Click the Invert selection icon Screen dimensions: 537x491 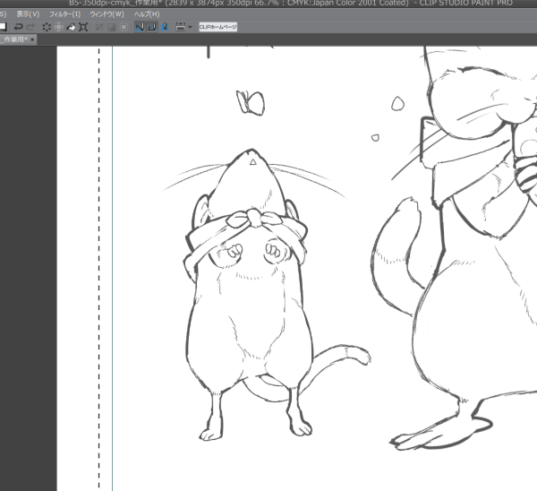point(112,27)
